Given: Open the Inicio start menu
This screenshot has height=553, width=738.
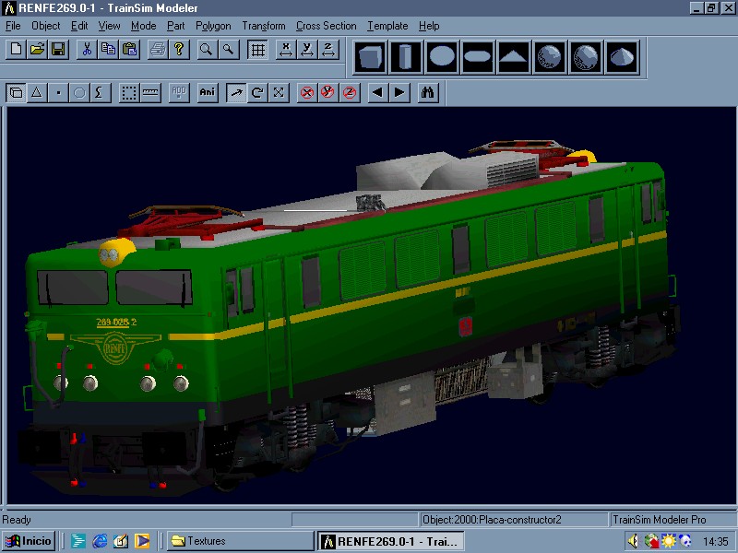Looking at the screenshot, I should tap(29, 541).
